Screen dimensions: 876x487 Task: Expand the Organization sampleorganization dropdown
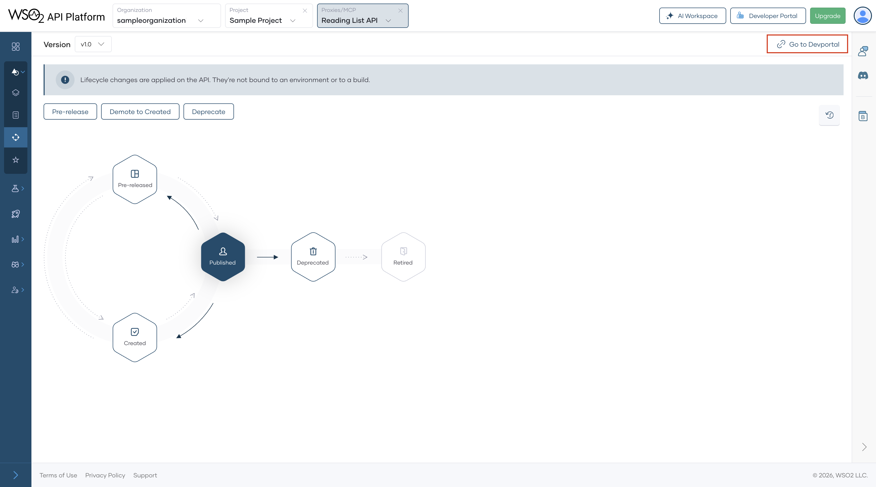[x=200, y=21]
